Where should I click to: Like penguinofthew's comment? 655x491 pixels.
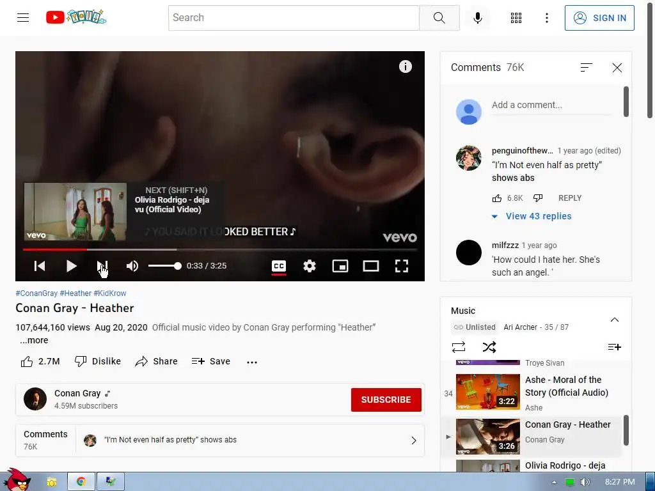point(496,198)
